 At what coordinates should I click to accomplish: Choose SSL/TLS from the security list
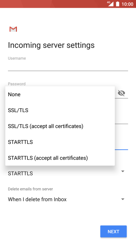tap(60, 110)
